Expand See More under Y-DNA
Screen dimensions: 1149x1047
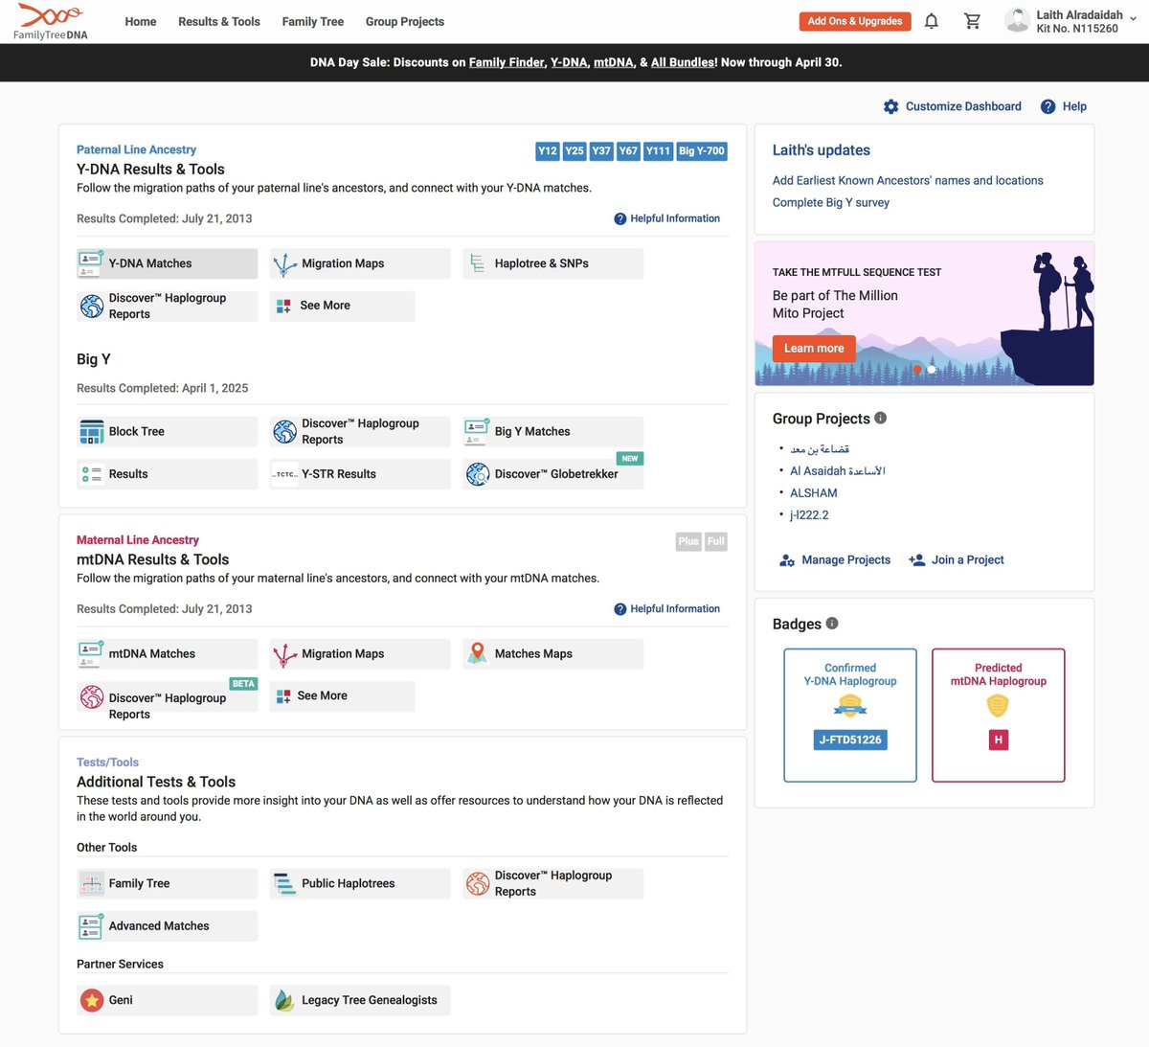[x=342, y=306]
